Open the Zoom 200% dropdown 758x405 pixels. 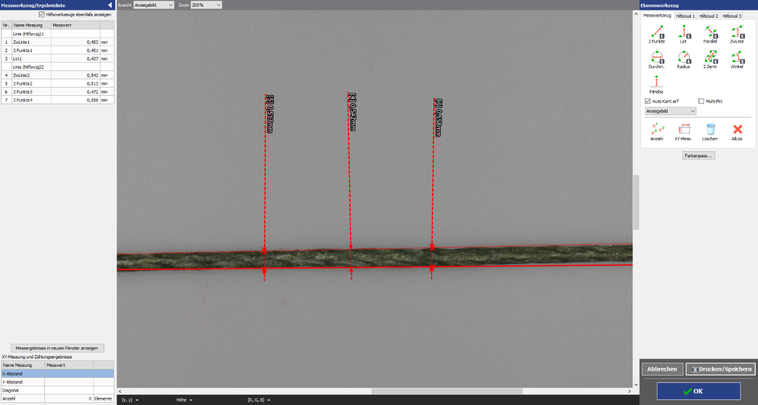(206, 5)
